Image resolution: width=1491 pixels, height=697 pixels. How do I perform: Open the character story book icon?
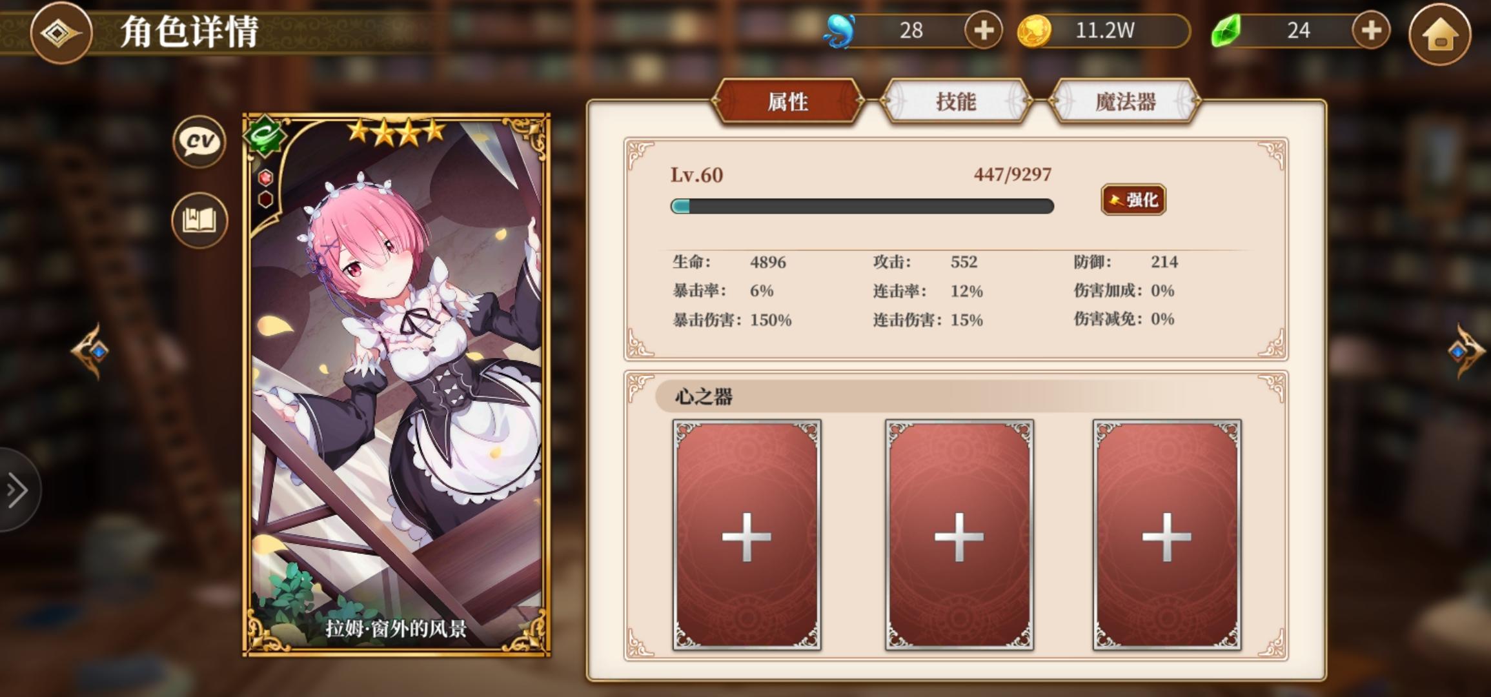pos(199,220)
